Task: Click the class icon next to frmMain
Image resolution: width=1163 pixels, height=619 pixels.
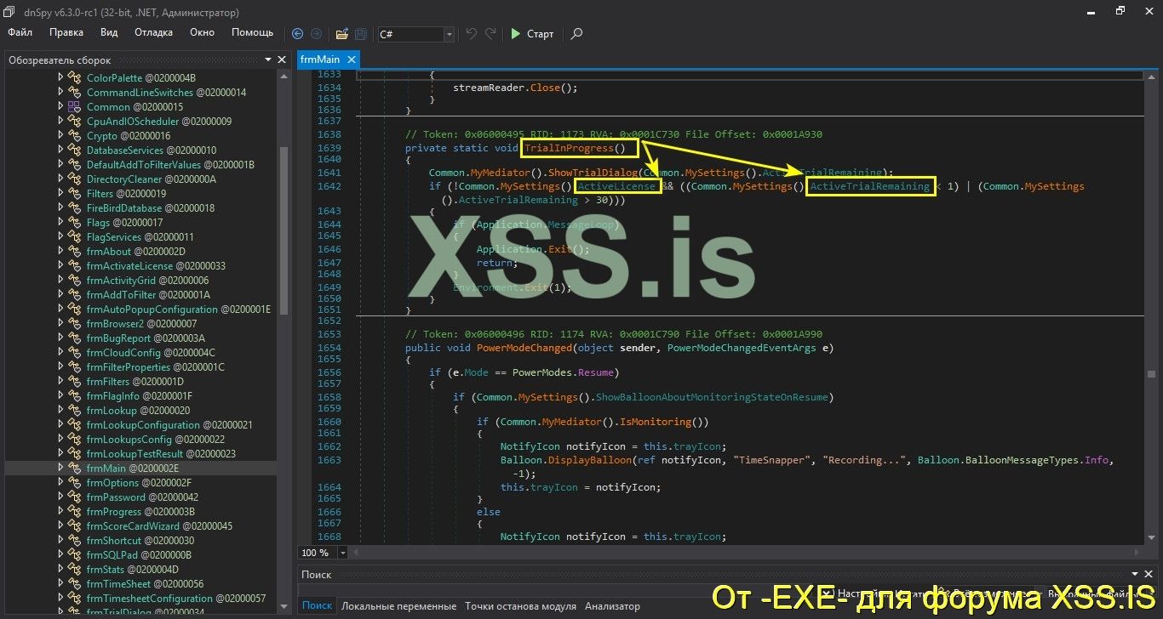Action: tap(75, 467)
